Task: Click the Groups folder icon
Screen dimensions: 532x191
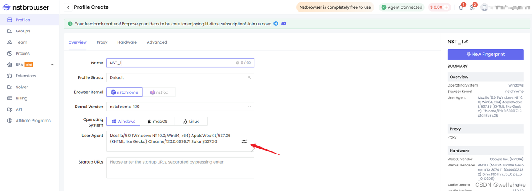Action: [x=10, y=31]
